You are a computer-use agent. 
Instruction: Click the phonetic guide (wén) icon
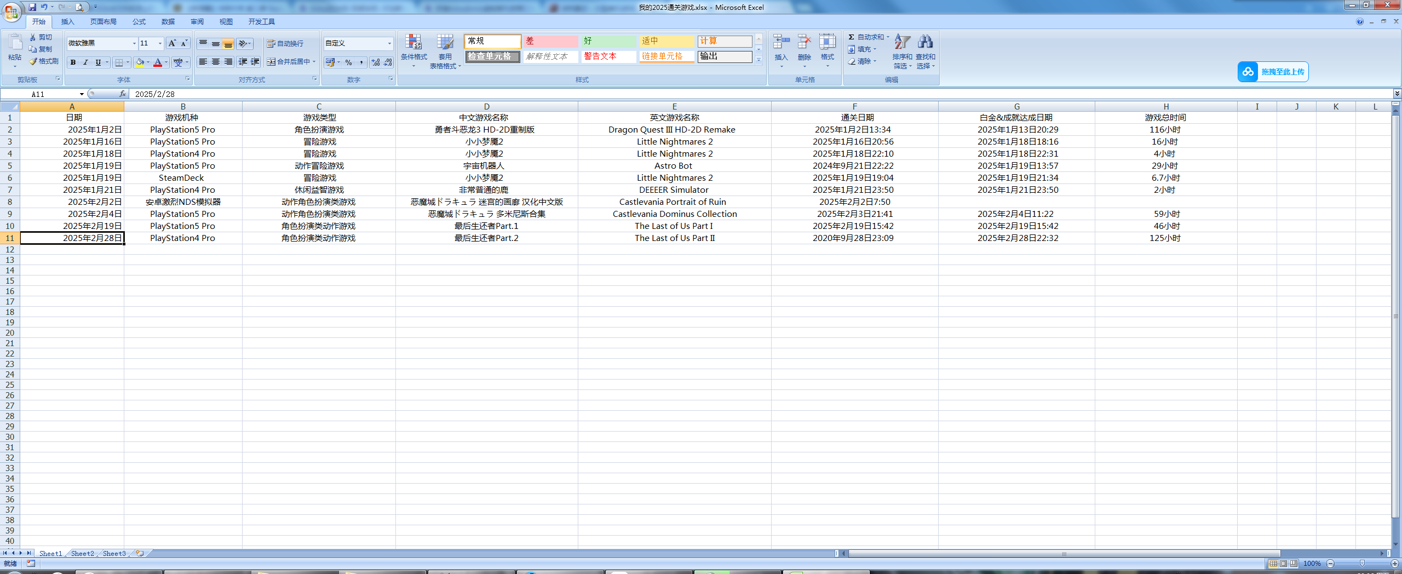coord(178,62)
